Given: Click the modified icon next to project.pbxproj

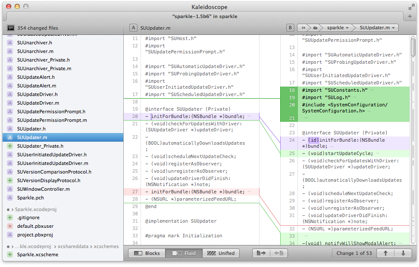Looking at the screenshot, I should 10,235.
